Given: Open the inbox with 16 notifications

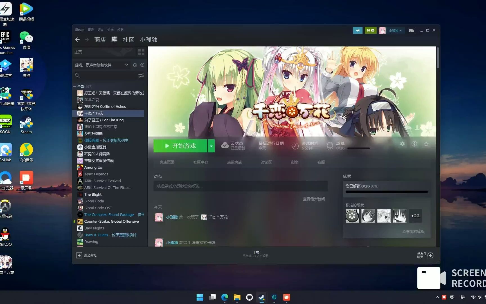Looking at the screenshot, I should pyautogui.click(x=370, y=30).
